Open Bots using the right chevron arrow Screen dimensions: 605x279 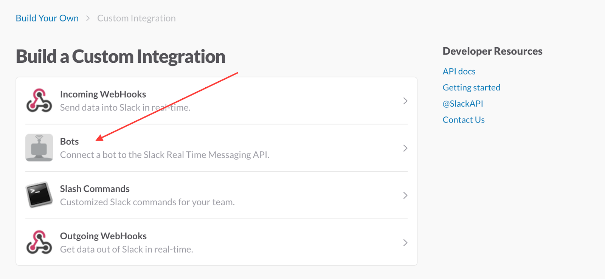click(405, 148)
